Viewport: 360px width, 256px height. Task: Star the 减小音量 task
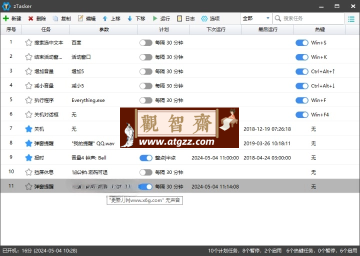click(28, 85)
